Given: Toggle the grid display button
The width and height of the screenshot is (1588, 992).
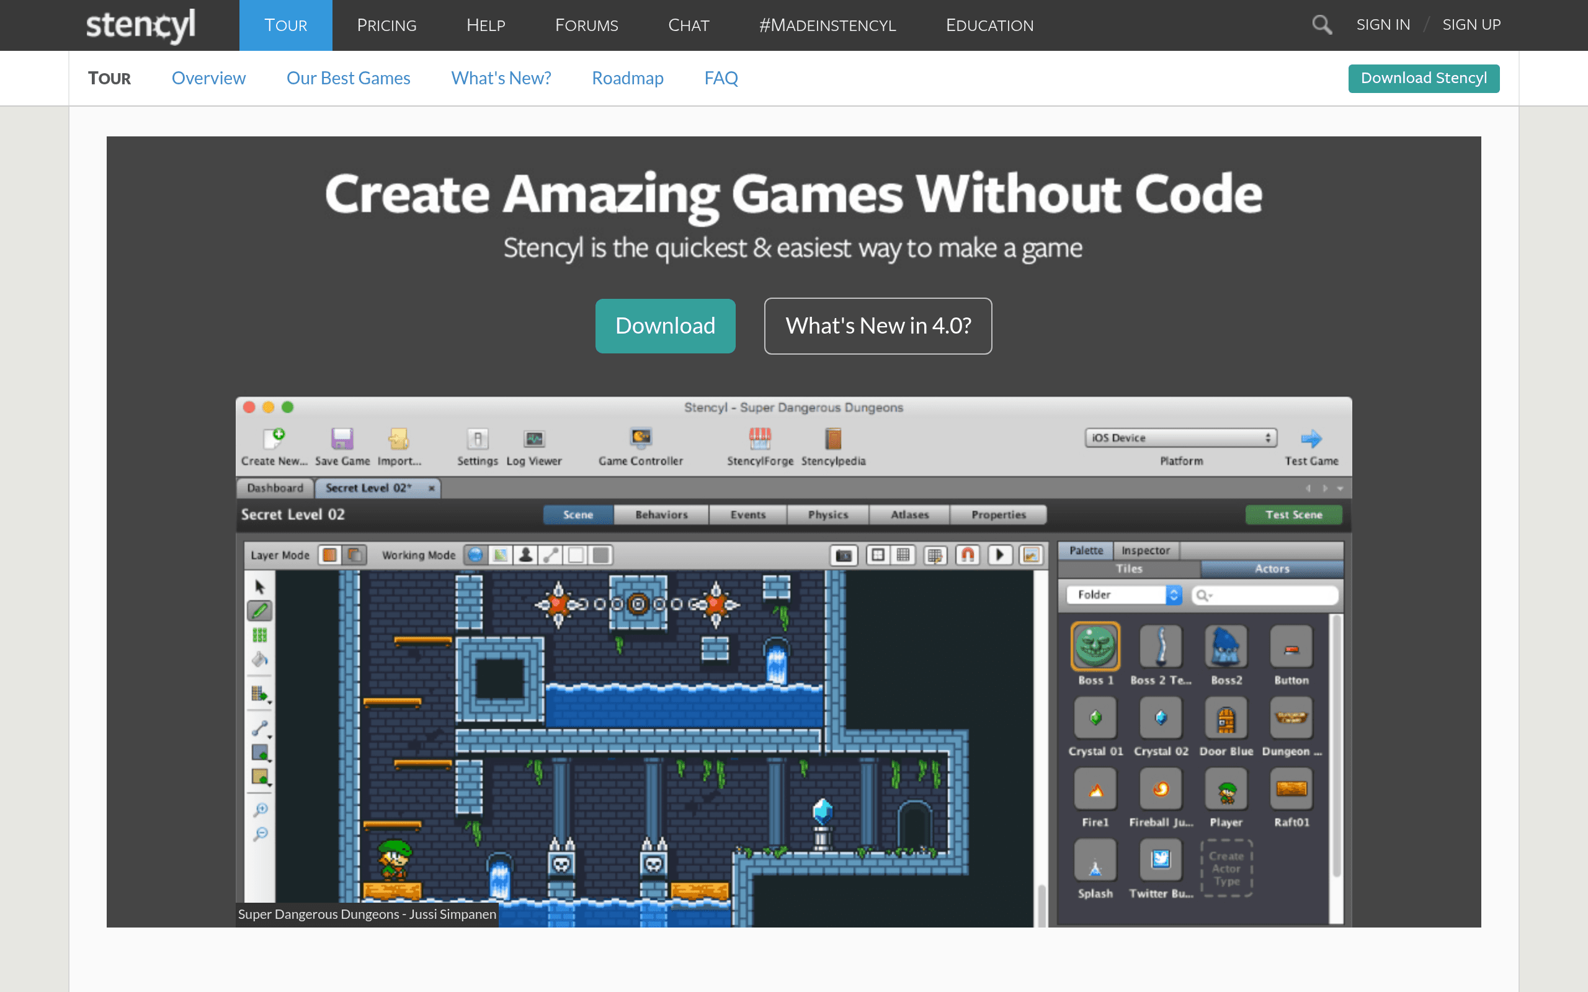Looking at the screenshot, I should pos(904,555).
